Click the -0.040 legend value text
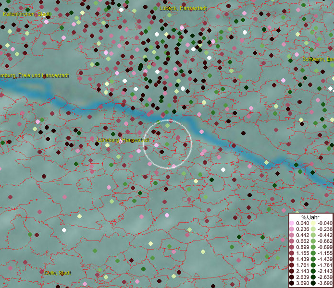 pos(325,223)
